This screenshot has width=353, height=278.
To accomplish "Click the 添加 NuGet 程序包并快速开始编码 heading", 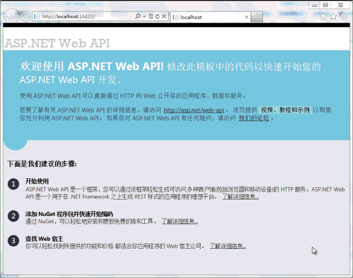I will coord(69,214).
